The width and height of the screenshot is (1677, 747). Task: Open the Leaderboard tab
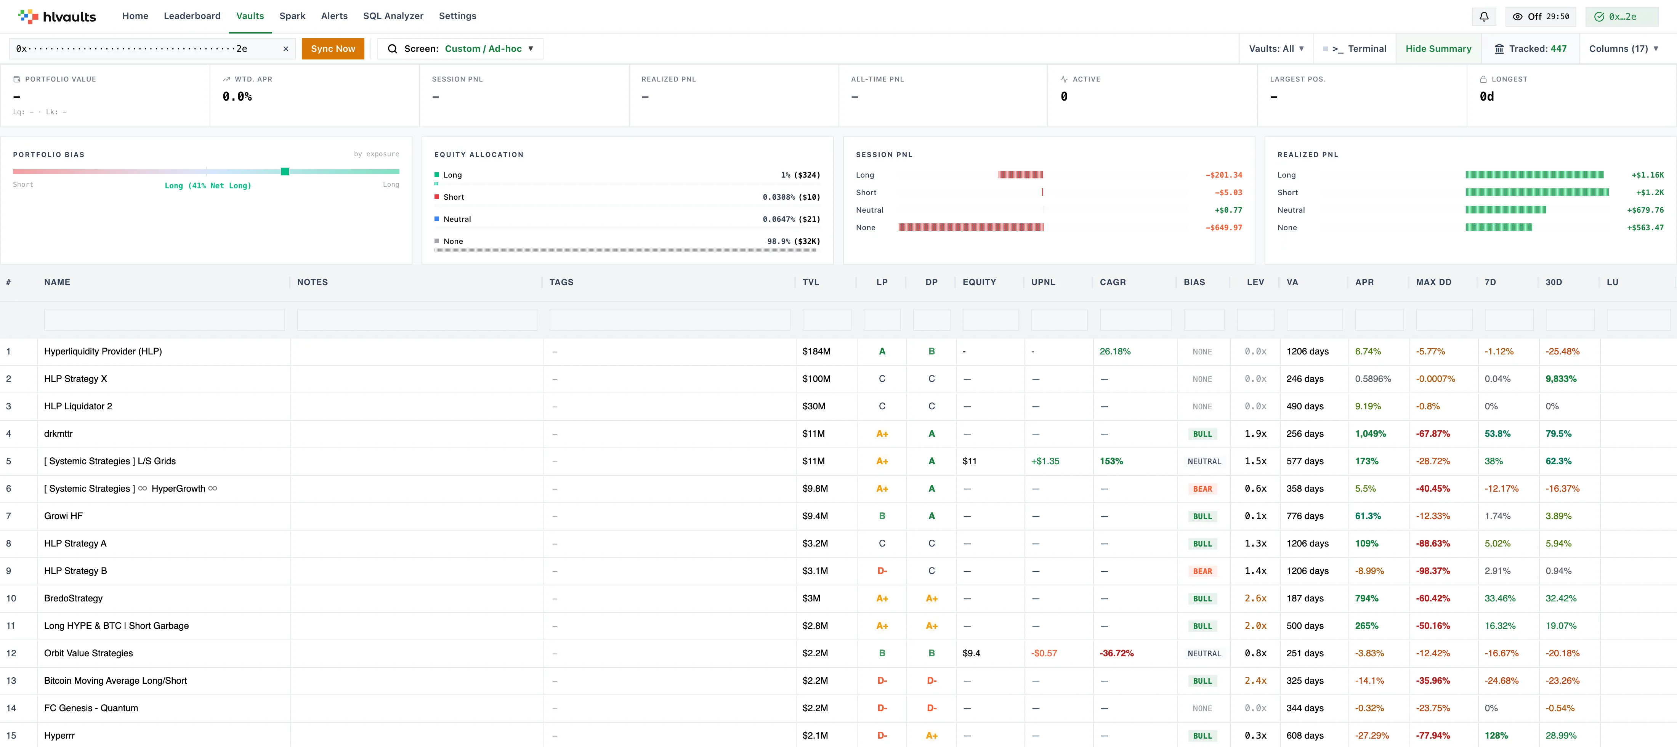pyautogui.click(x=192, y=16)
